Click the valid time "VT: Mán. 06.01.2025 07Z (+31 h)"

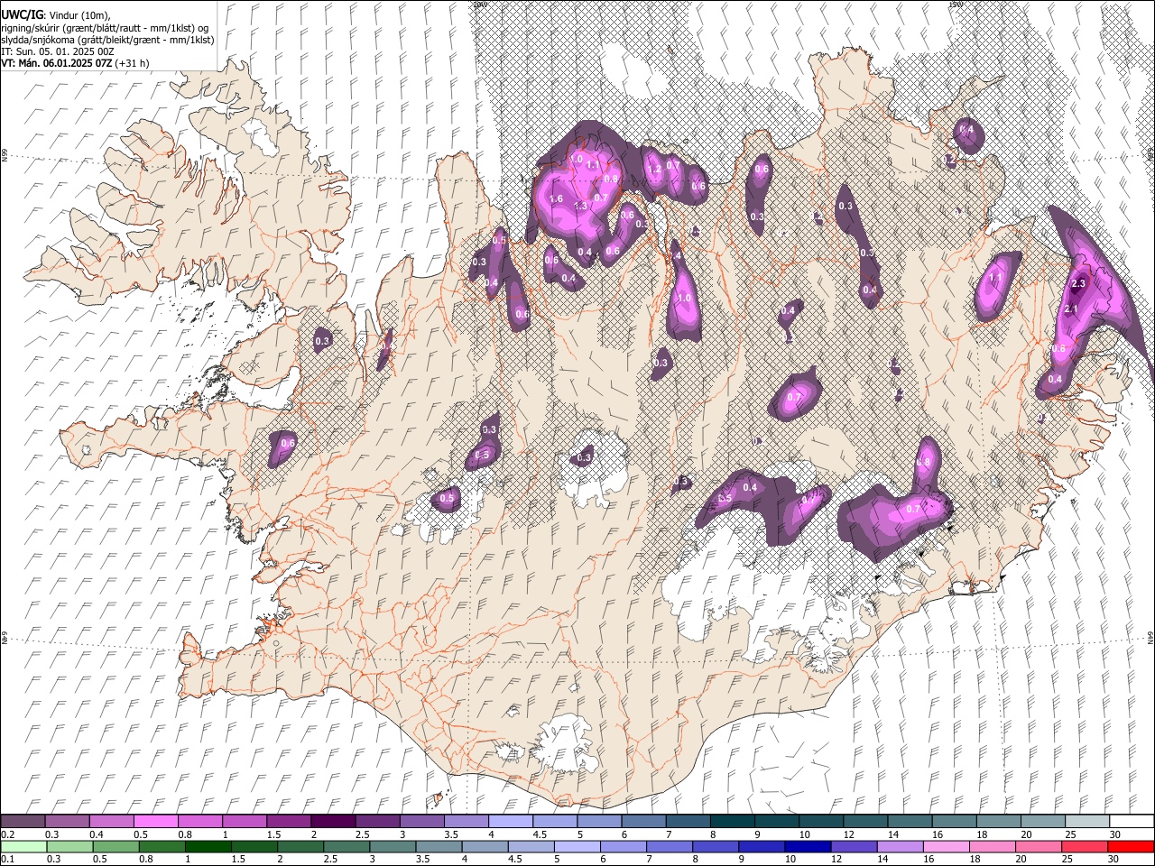[75, 63]
